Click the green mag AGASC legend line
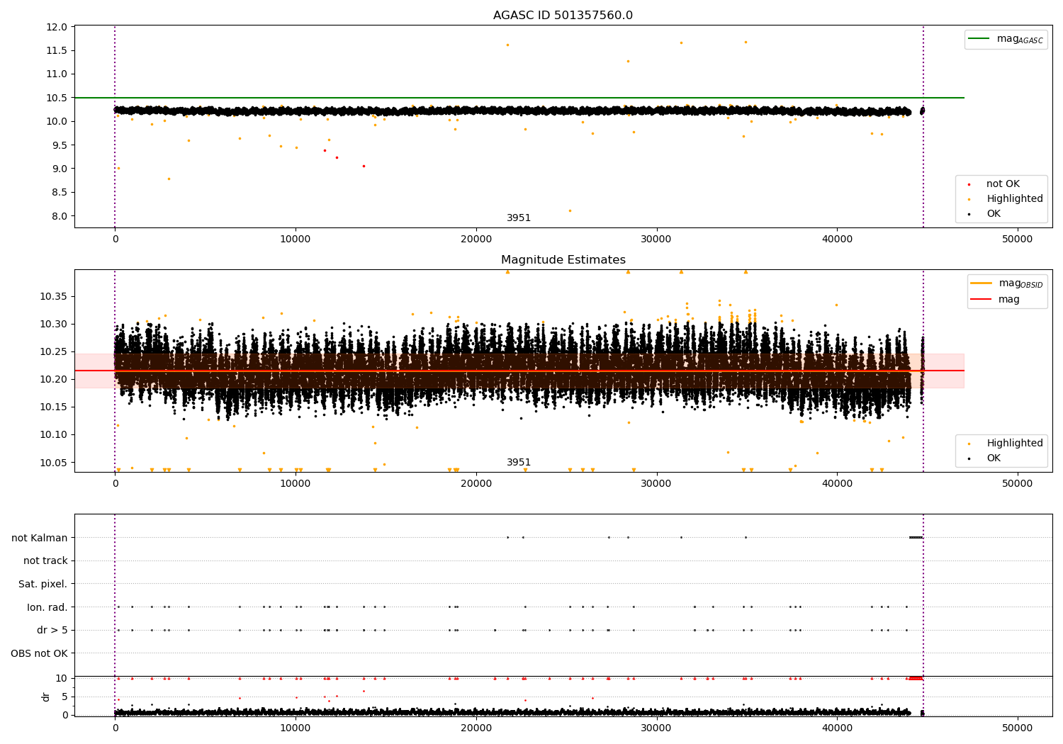Viewport: 1063px width, 744px height. tap(980, 39)
